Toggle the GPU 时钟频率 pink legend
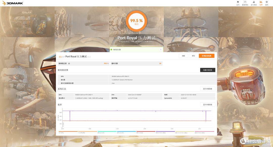This screenshot has height=147, width=273. tap(204, 132)
